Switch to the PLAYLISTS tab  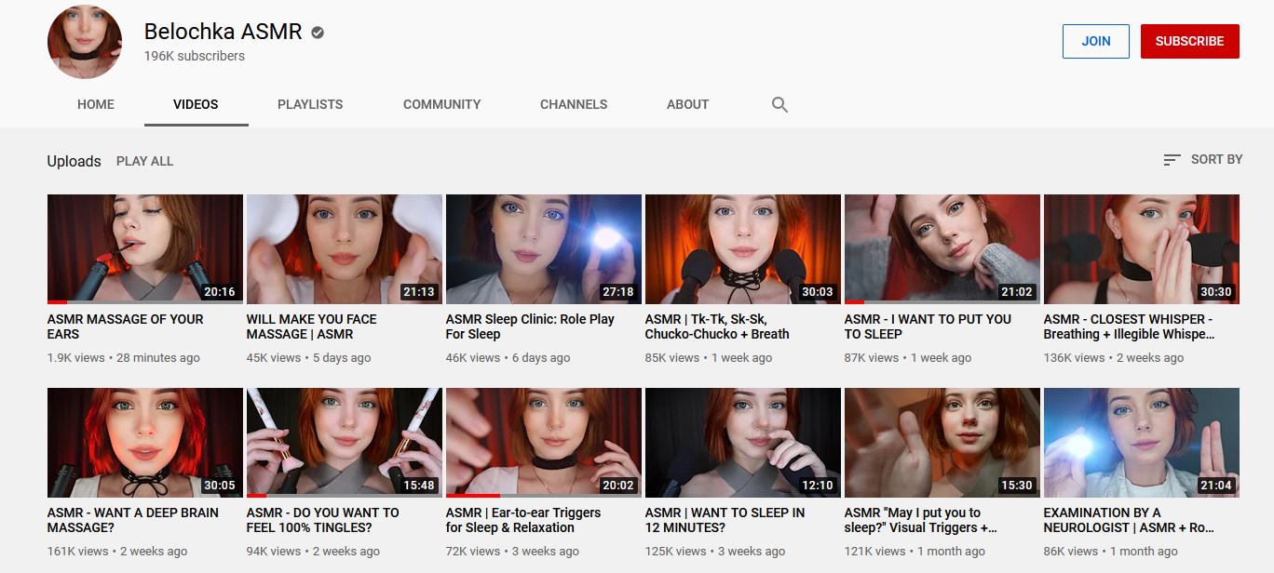point(310,104)
